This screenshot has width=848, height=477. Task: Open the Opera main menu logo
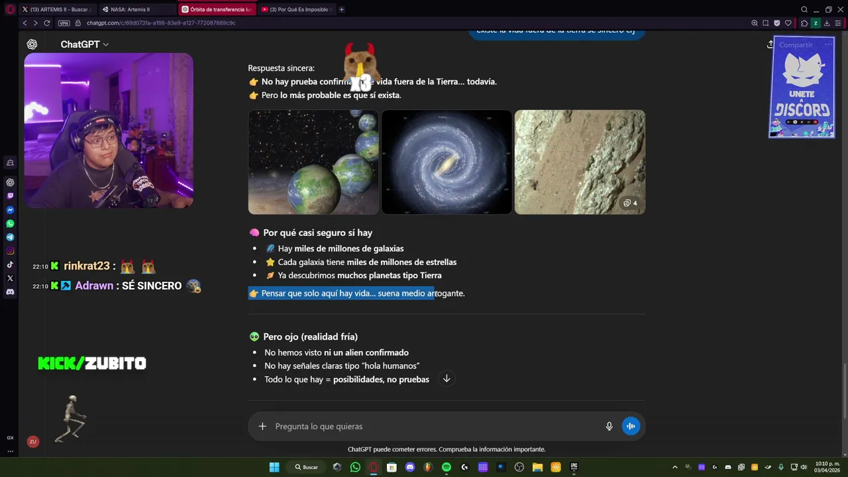coord(10,9)
